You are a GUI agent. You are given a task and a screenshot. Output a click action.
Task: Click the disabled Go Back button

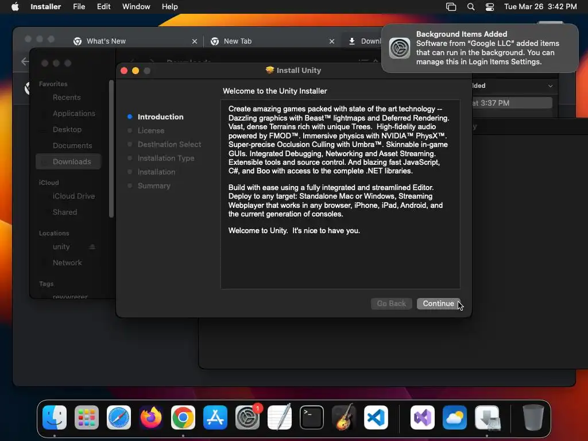coord(391,303)
